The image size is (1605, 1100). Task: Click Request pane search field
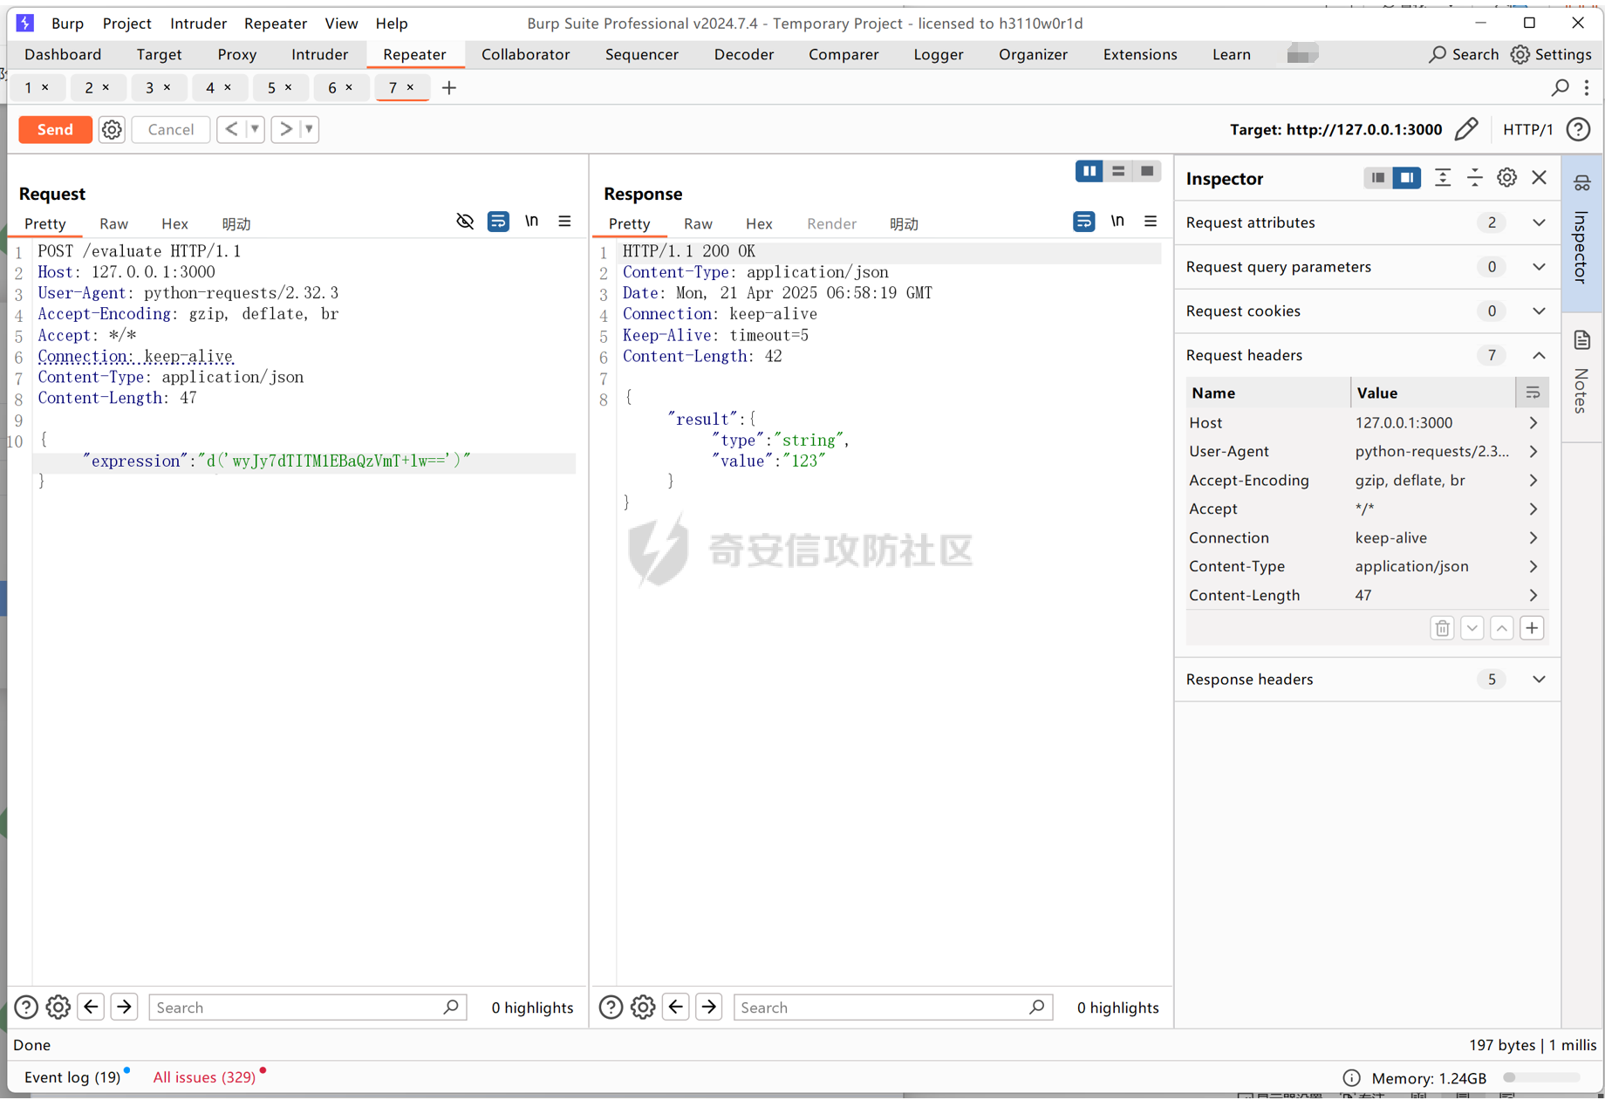(308, 1008)
